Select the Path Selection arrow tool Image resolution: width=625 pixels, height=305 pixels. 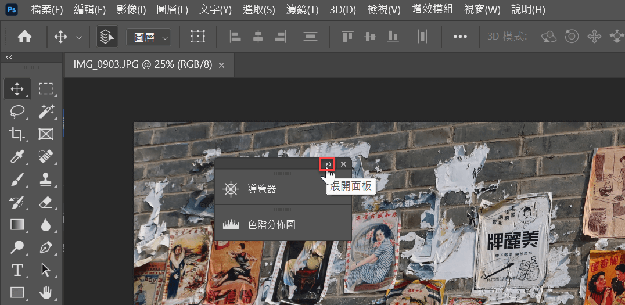(x=46, y=271)
